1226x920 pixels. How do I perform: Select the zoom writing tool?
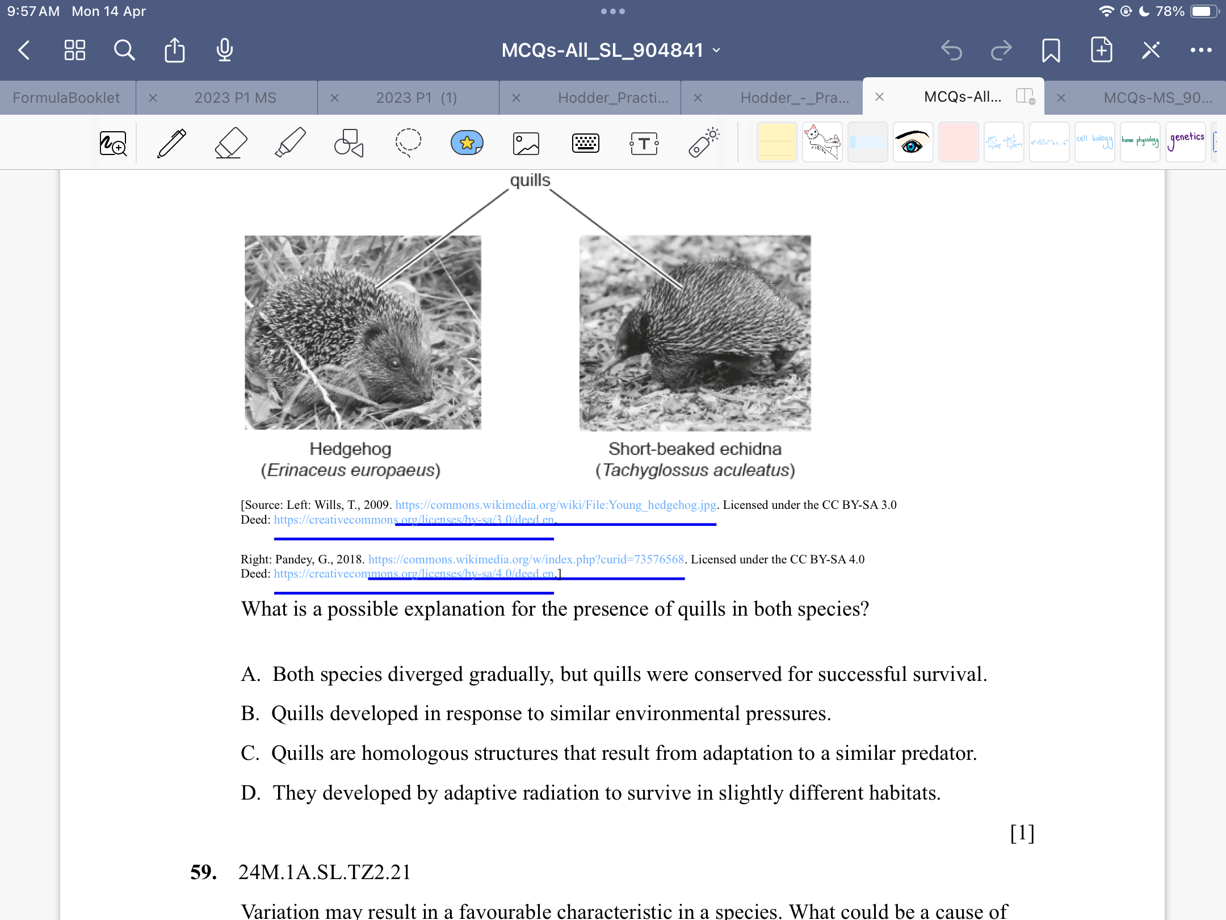click(113, 143)
